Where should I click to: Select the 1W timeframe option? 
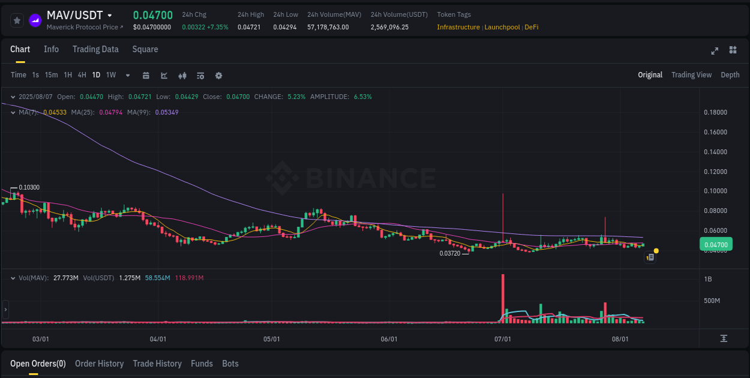point(110,75)
